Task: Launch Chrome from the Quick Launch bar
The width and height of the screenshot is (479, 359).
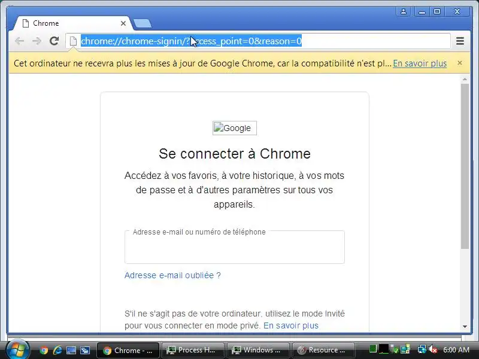Action: [x=44, y=350]
